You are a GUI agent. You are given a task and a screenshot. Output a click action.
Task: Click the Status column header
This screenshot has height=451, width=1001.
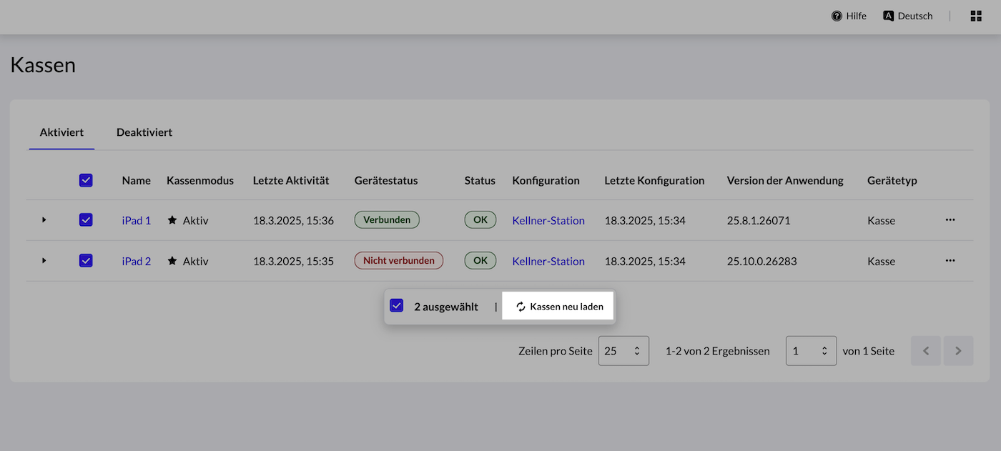(480, 180)
